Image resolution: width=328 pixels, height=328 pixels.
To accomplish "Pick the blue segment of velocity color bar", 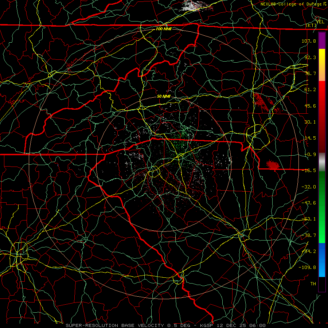I will point(322,260).
